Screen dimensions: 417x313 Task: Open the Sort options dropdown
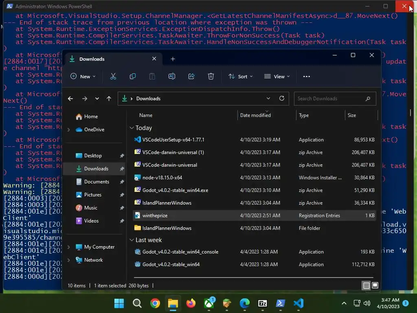[240, 76]
